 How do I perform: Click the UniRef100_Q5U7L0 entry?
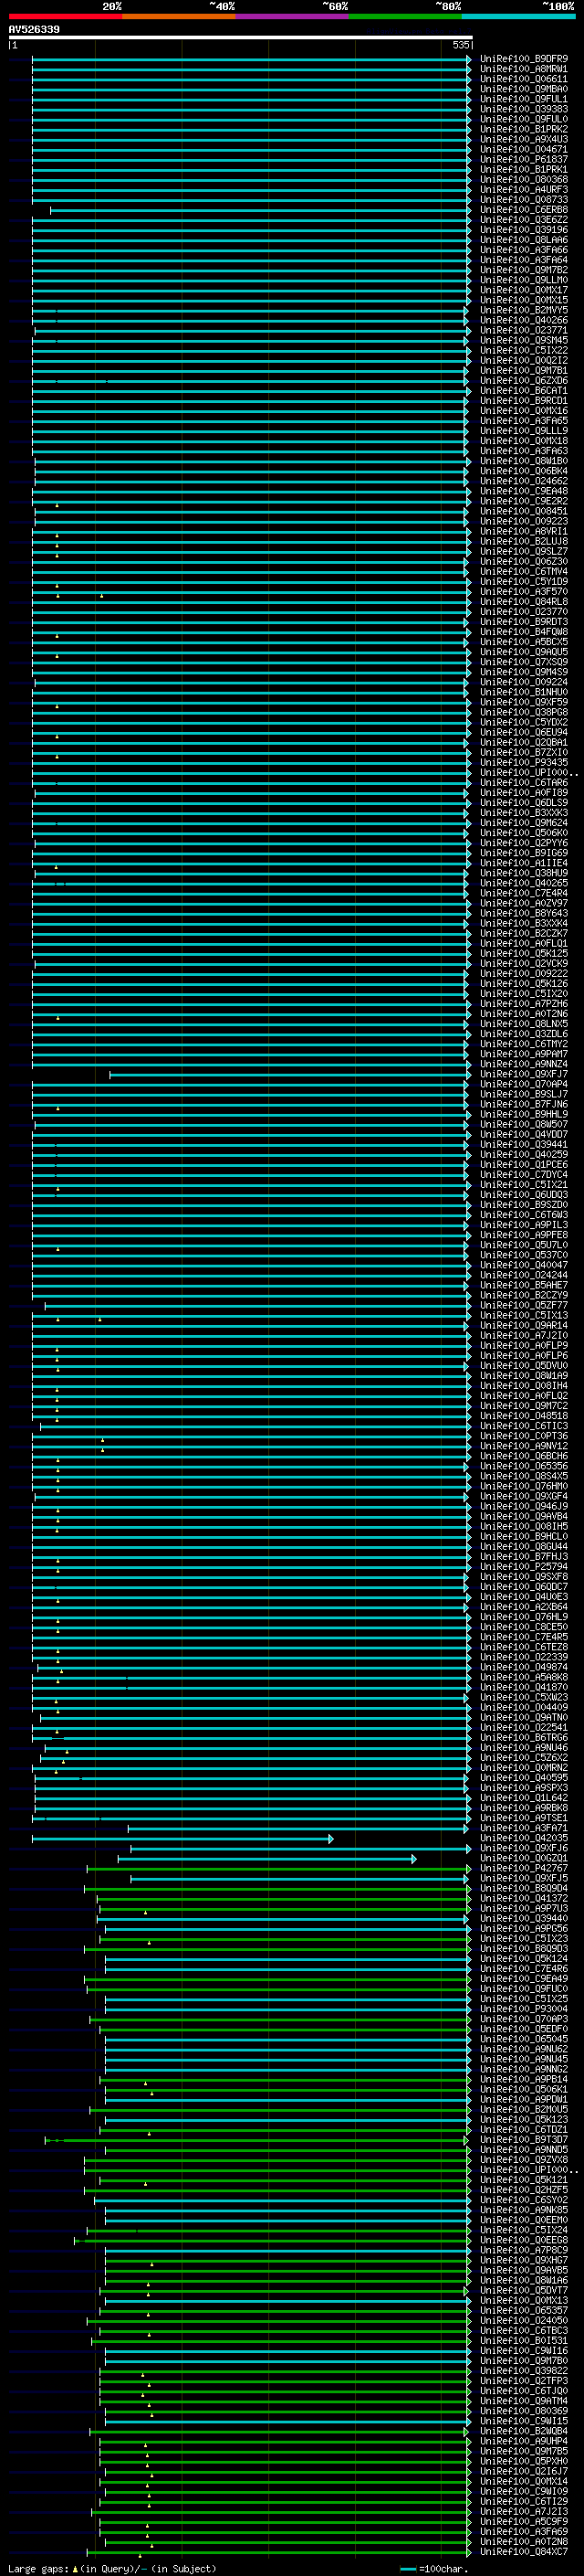coord(523,1245)
